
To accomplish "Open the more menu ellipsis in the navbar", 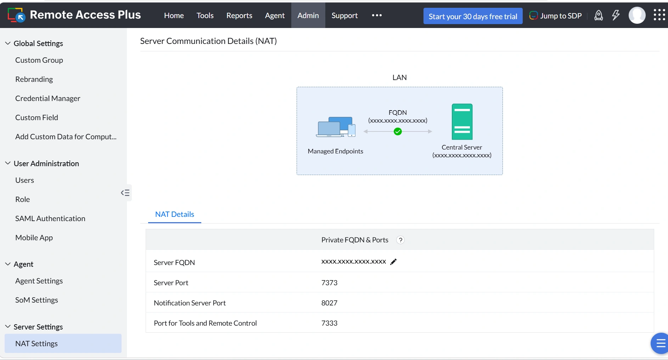I will click(x=377, y=15).
